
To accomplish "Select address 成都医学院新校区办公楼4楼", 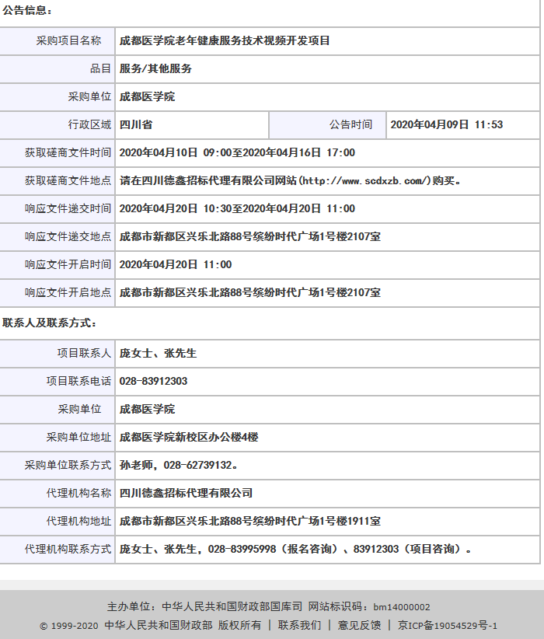I will click(x=189, y=437).
